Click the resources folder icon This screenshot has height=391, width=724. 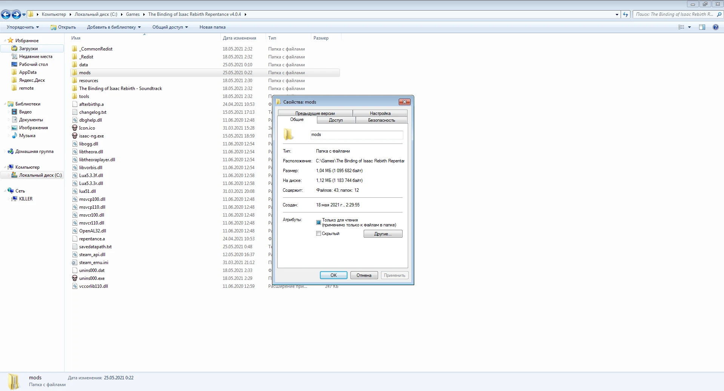click(75, 80)
